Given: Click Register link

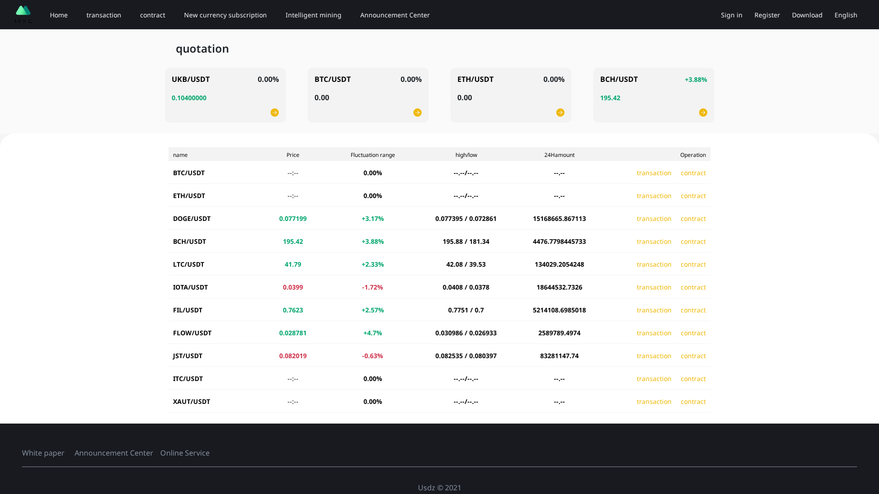Looking at the screenshot, I should pos(767,15).
